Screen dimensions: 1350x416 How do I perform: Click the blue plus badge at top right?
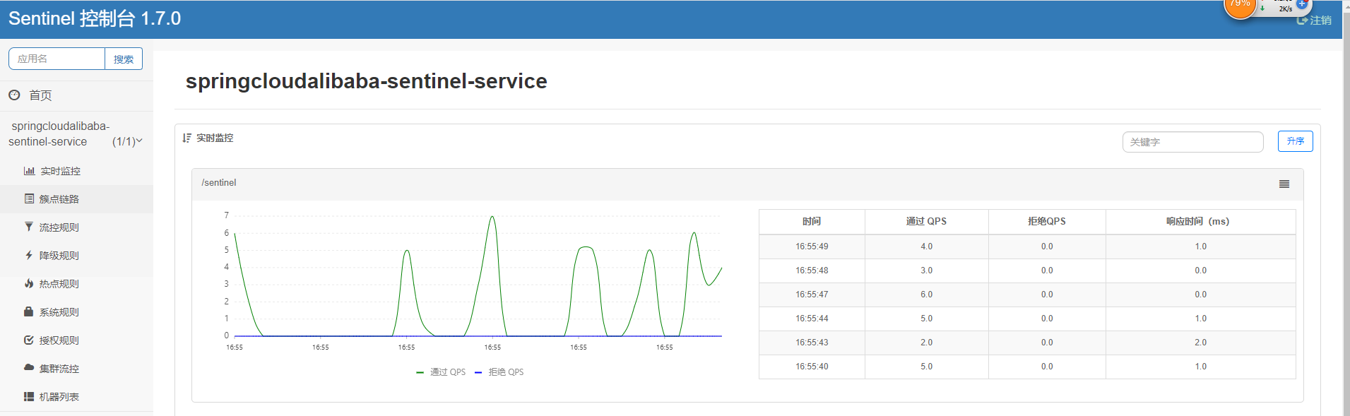tap(1302, 4)
